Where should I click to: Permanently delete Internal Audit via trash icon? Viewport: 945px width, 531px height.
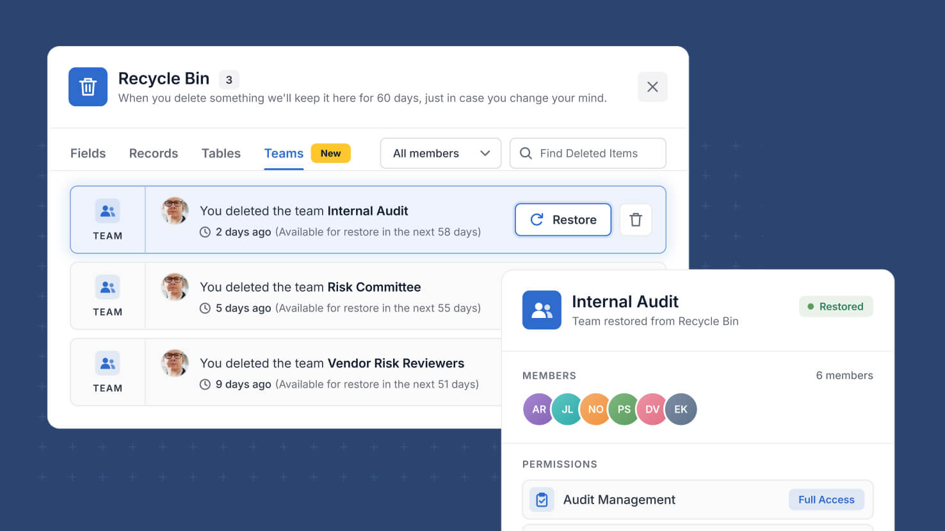tap(636, 219)
